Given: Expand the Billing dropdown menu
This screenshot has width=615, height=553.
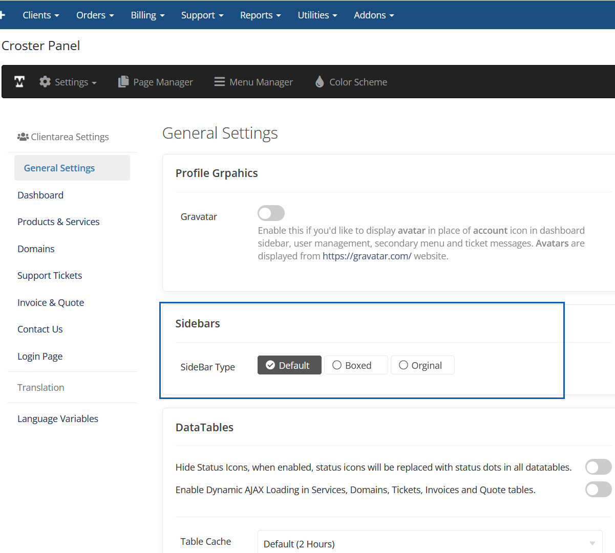Looking at the screenshot, I should coord(147,15).
